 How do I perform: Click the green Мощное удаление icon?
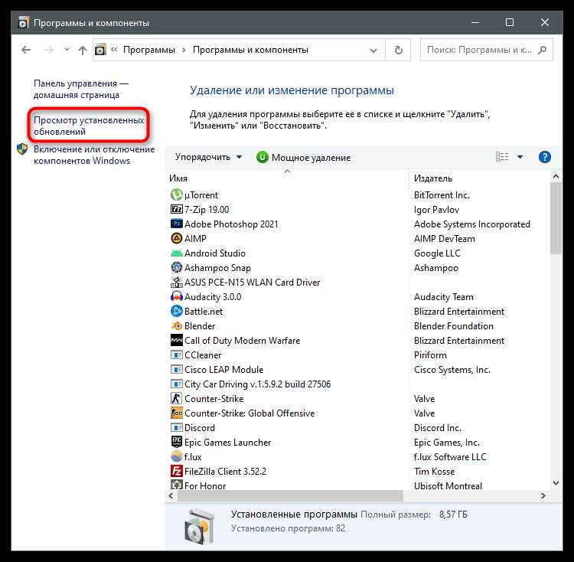coord(263,157)
